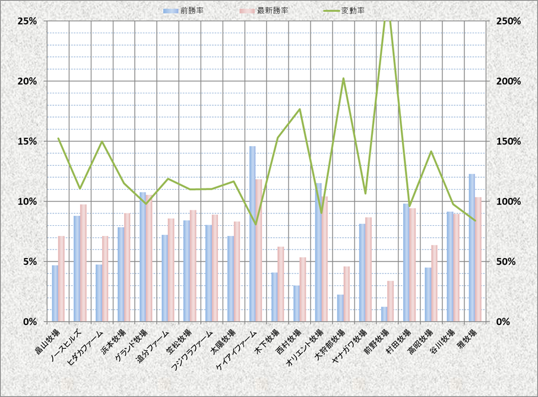Select the 10% label on left axis
This screenshot has width=538, height=397.
[28, 201]
